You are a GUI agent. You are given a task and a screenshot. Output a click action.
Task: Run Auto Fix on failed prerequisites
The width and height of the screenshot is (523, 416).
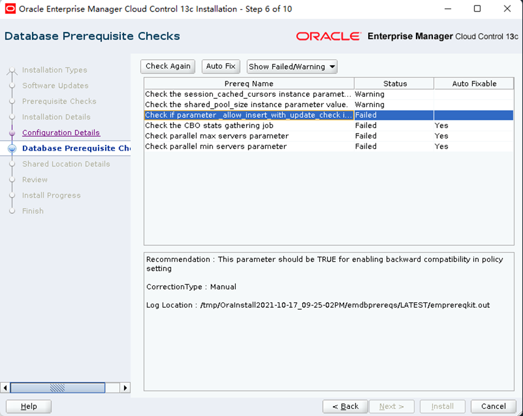point(221,67)
